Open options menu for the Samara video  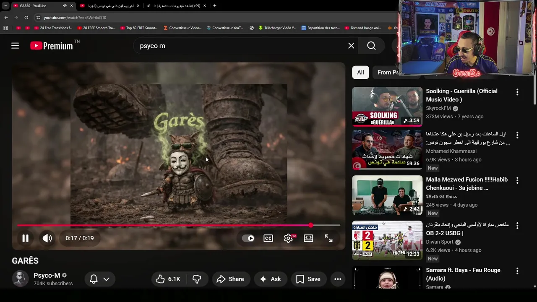click(517, 271)
